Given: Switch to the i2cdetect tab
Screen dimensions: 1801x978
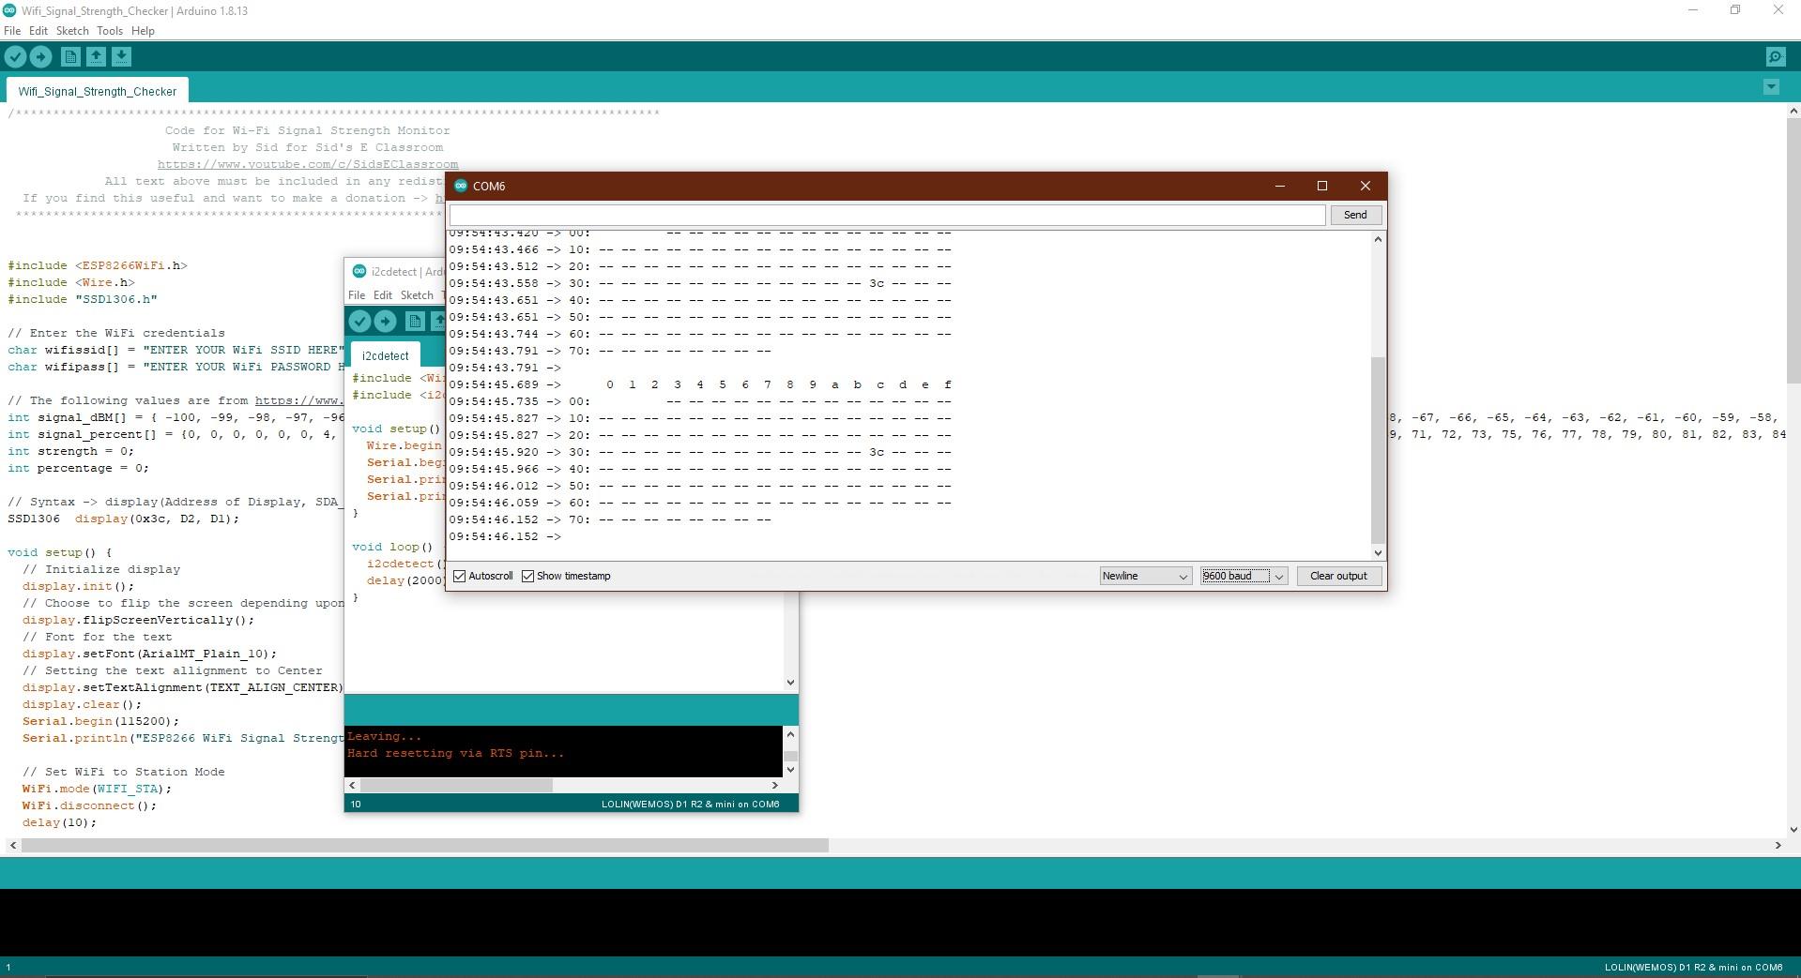Looking at the screenshot, I should click(385, 355).
